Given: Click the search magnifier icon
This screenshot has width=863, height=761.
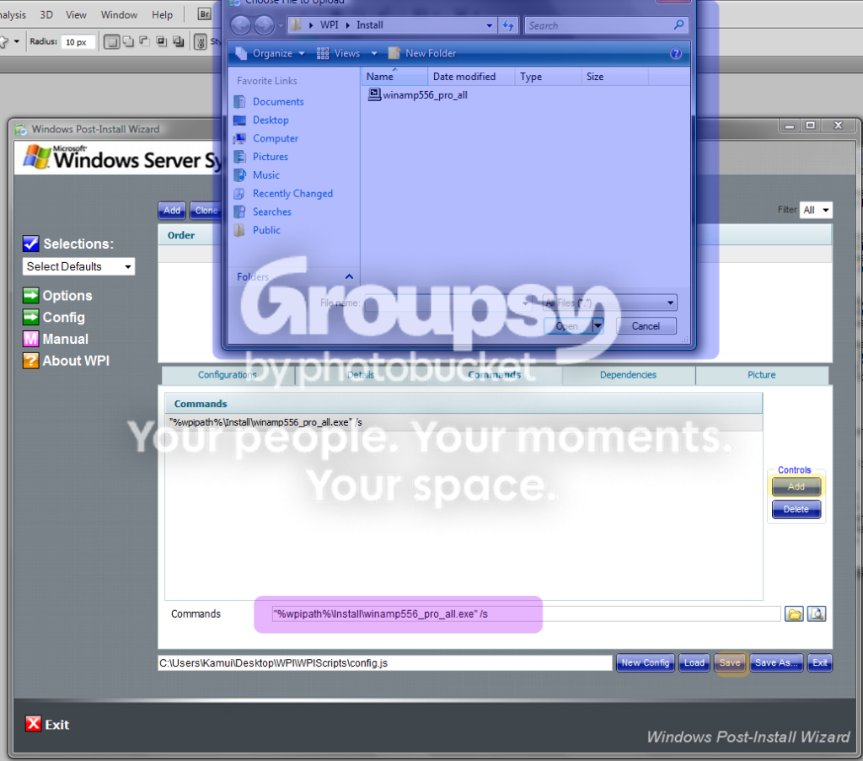Looking at the screenshot, I should pos(678,24).
